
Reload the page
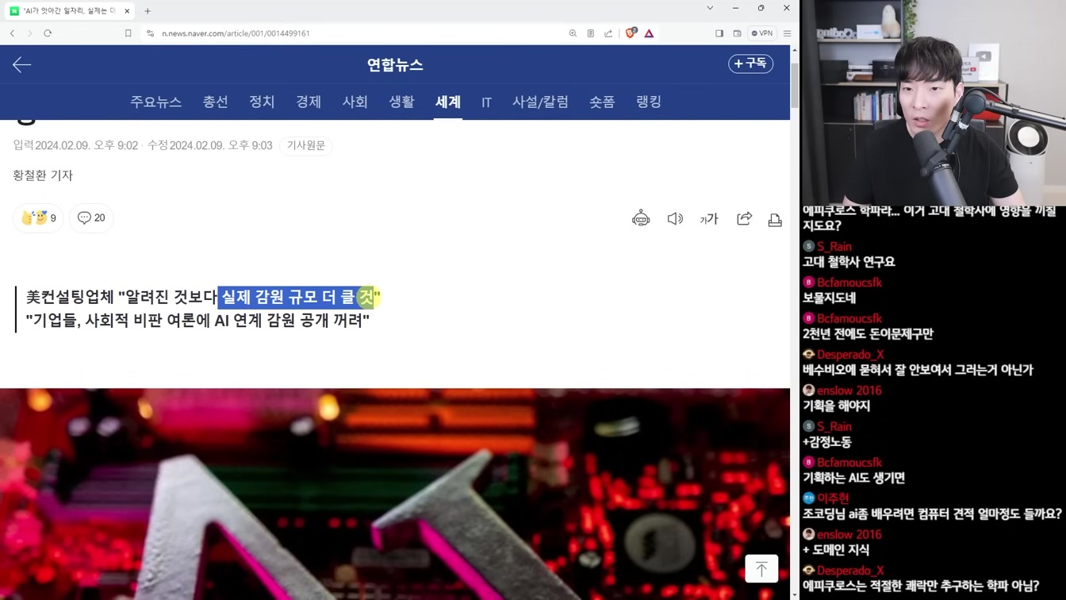[x=48, y=33]
